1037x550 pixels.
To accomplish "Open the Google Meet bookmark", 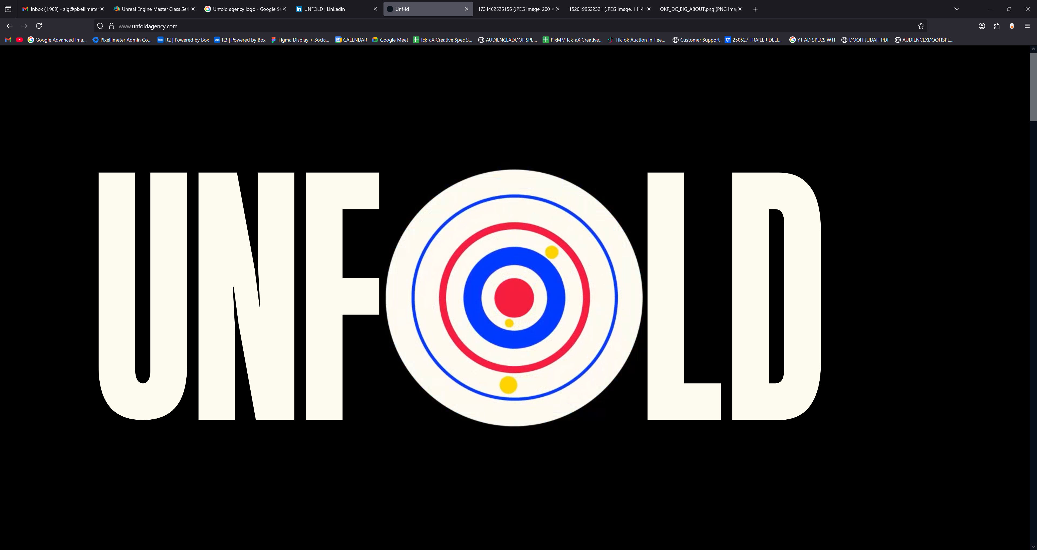I will pos(390,40).
